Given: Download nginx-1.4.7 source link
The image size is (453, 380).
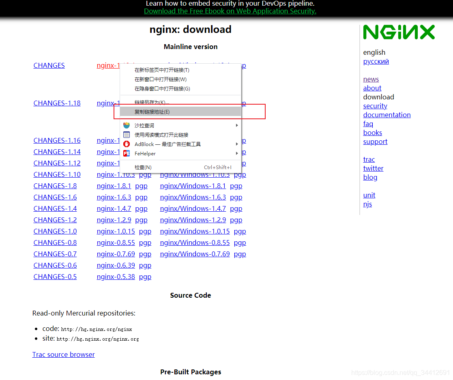Looking at the screenshot, I should [x=114, y=208].
